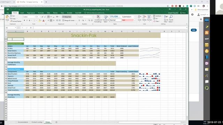Increase font size with the larger A

(43, 17)
